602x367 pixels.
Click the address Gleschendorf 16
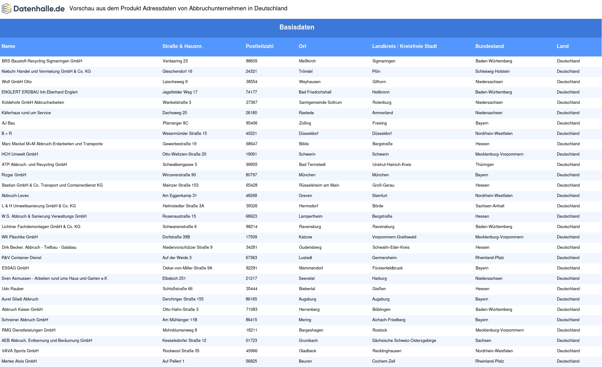(177, 72)
